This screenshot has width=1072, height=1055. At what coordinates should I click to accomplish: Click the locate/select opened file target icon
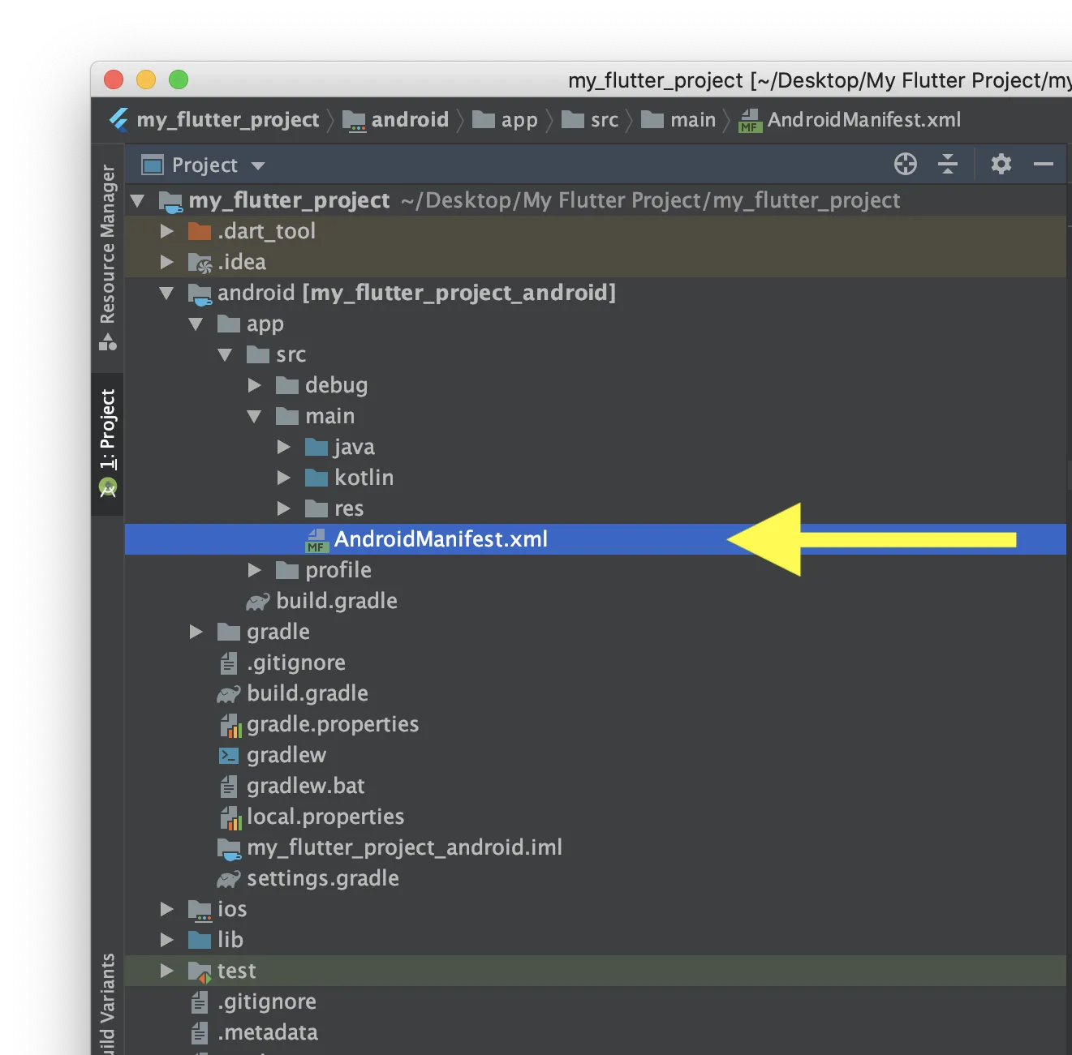pyautogui.click(x=906, y=165)
